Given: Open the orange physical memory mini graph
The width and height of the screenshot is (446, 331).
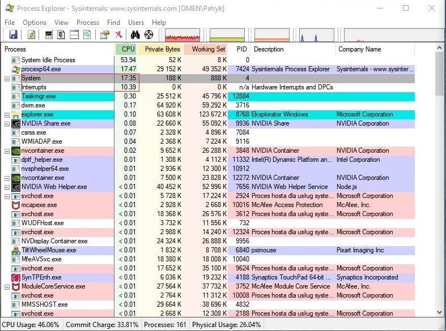Looking at the screenshot, I should [x=272, y=35].
